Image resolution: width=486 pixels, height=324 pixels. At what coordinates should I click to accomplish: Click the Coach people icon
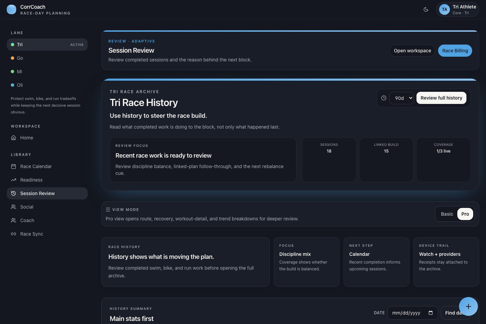coord(13,220)
